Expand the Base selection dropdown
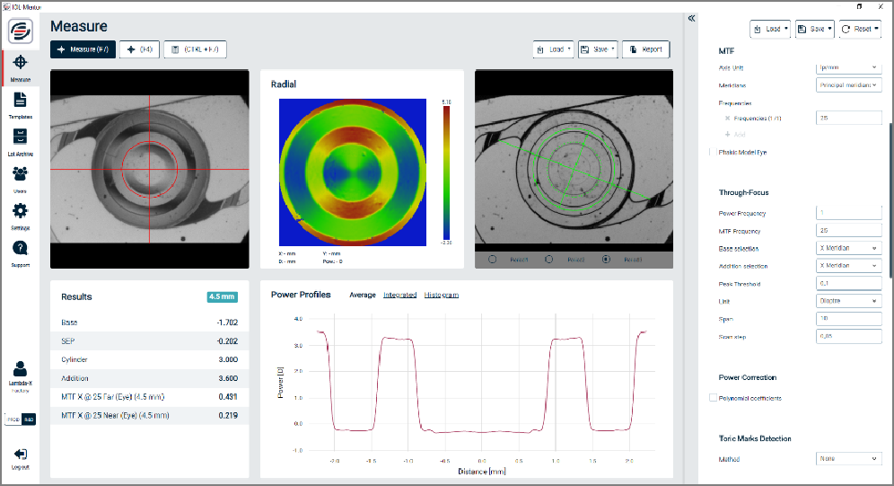Screen dimensions: 894x486 pyautogui.click(x=849, y=248)
